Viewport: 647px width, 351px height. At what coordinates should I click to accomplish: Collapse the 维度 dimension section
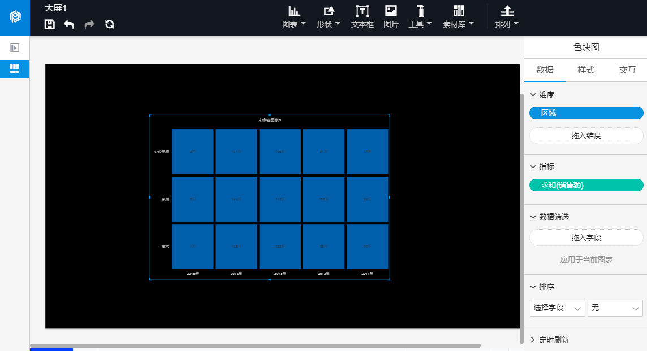(x=533, y=95)
